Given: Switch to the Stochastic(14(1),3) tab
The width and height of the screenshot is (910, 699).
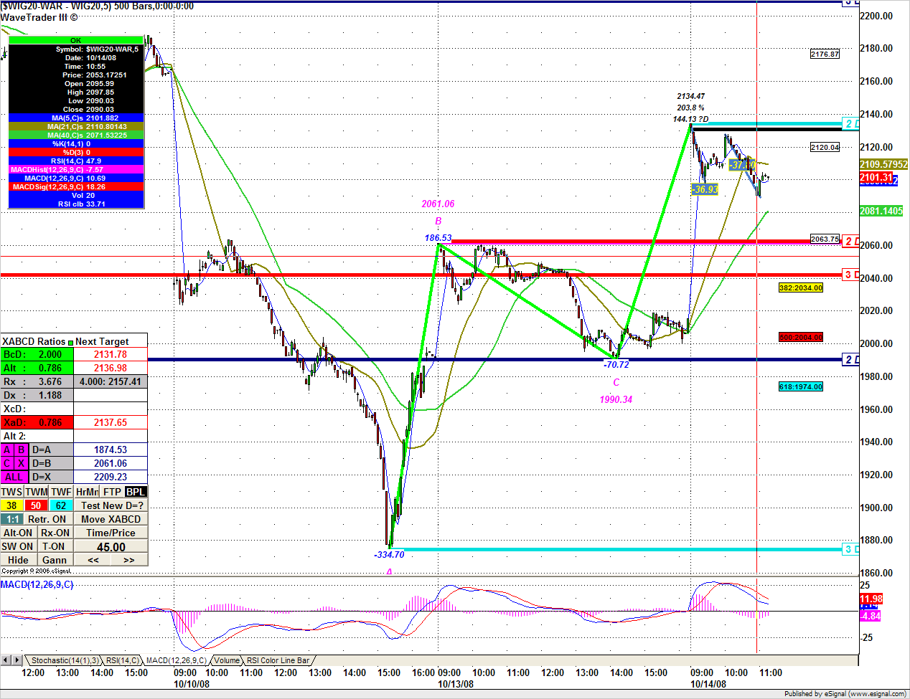Looking at the screenshot, I should pyautogui.click(x=65, y=660).
